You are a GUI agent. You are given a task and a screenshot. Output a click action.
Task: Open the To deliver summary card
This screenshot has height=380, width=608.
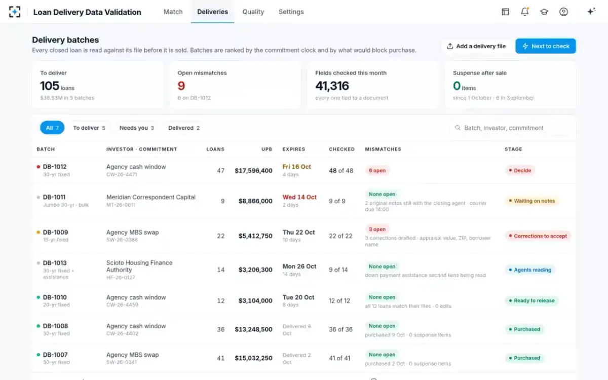coord(98,85)
